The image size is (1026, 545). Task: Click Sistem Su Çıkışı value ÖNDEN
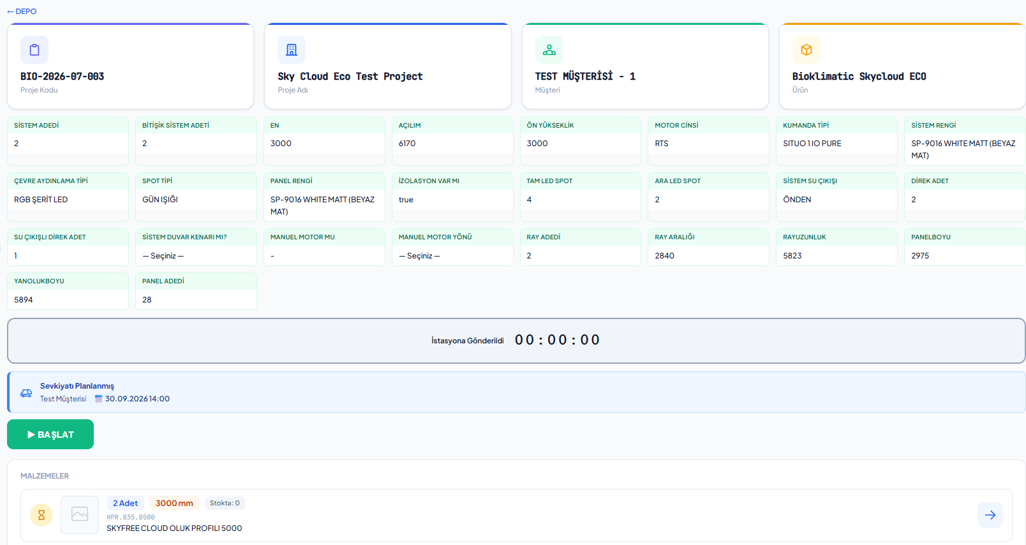797,200
